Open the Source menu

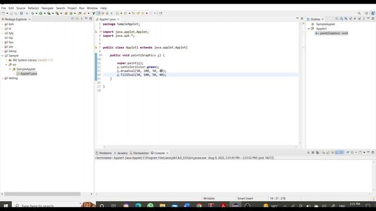tap(21, 8)
